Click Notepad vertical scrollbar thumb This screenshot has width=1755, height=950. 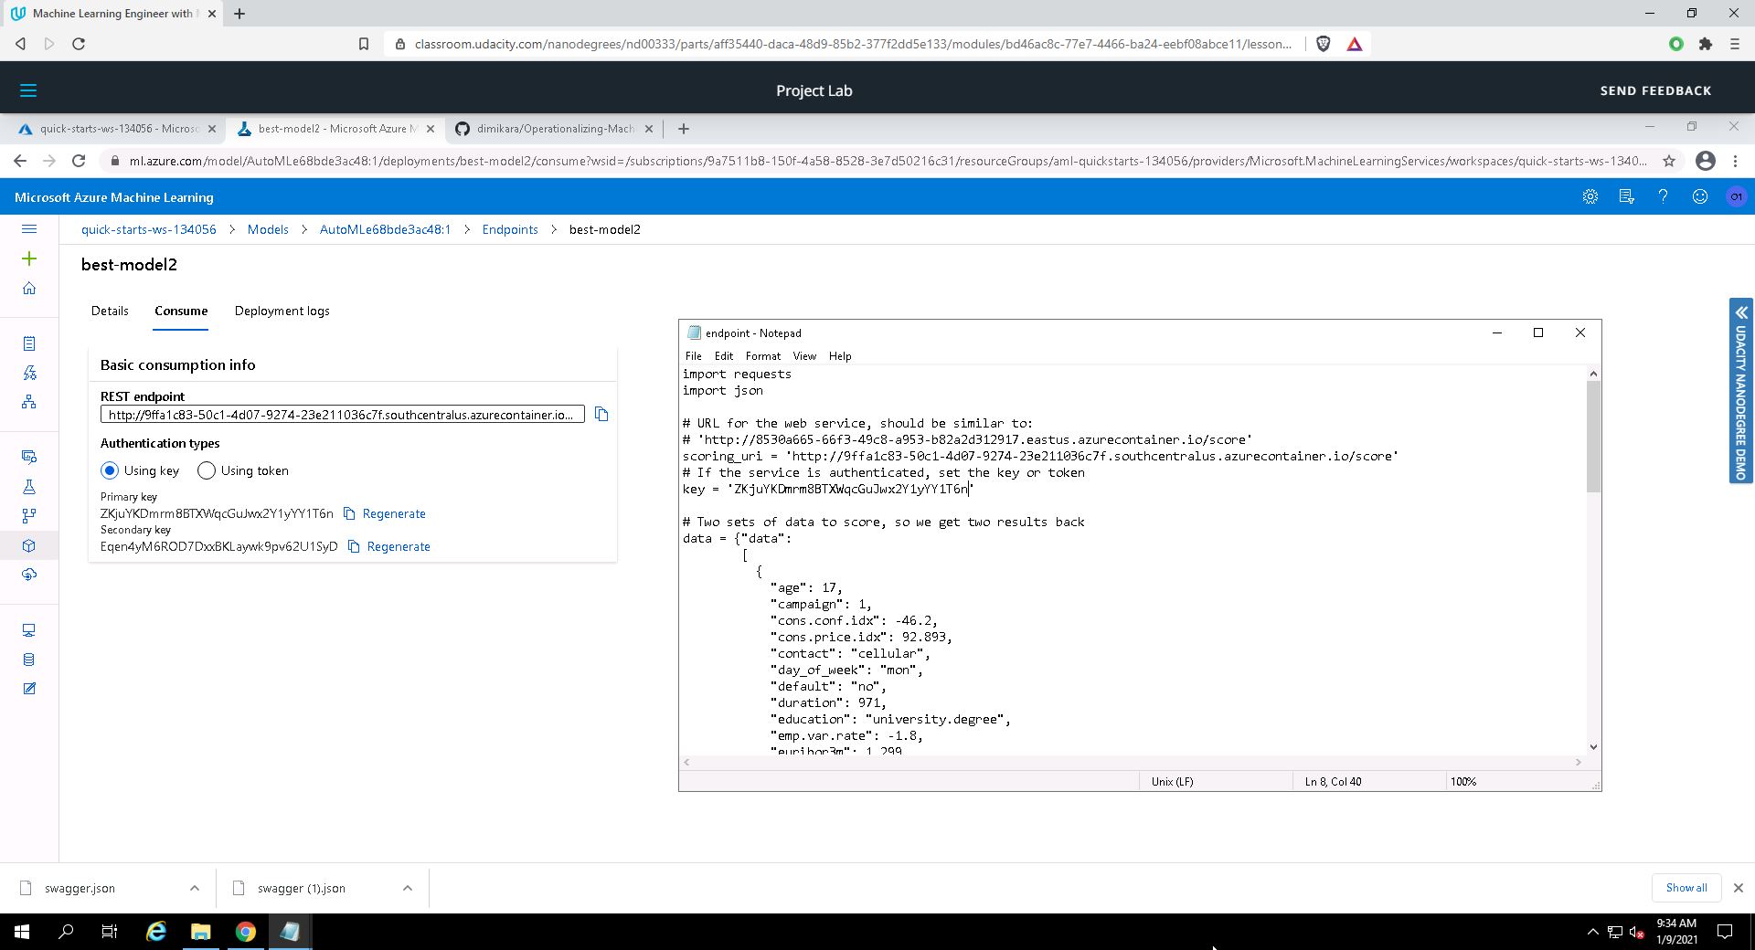click(1593, 437)
